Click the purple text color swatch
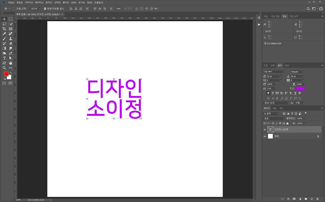Image resolution: width=325 pixels, height=202 pixels. click(300, 88)
